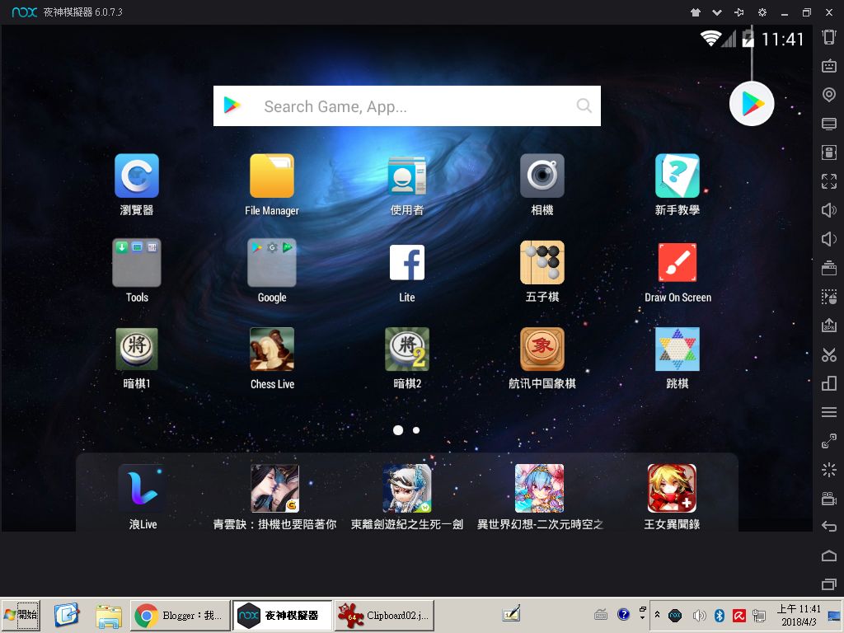Open the 相機 camera app

click(x=542, y=176)
